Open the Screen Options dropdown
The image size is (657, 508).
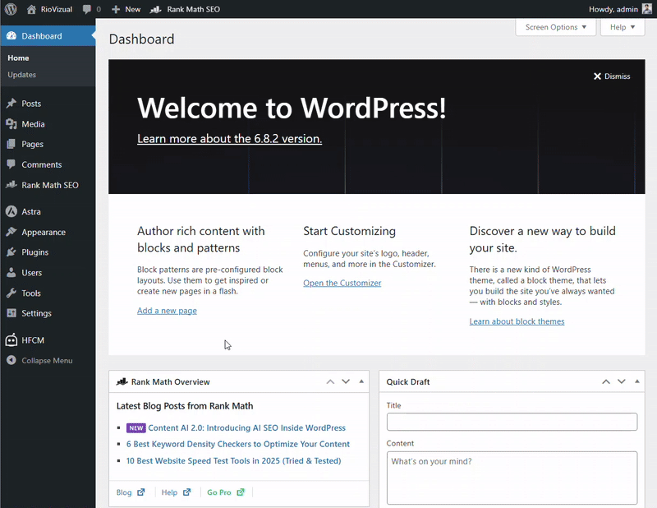[x=555, y=27]
